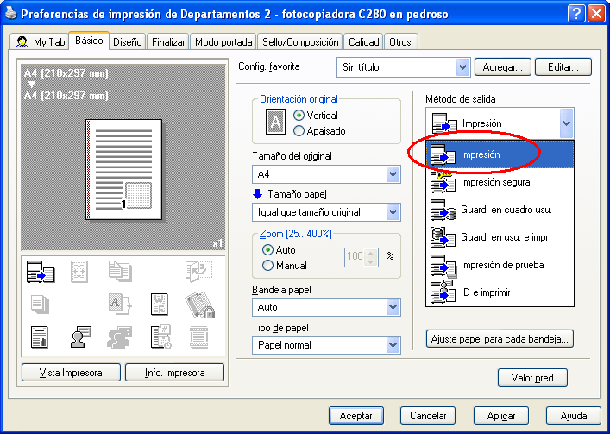
Task: Click Ajuste papel para cada bandeja...
Action: click(500, 339)
